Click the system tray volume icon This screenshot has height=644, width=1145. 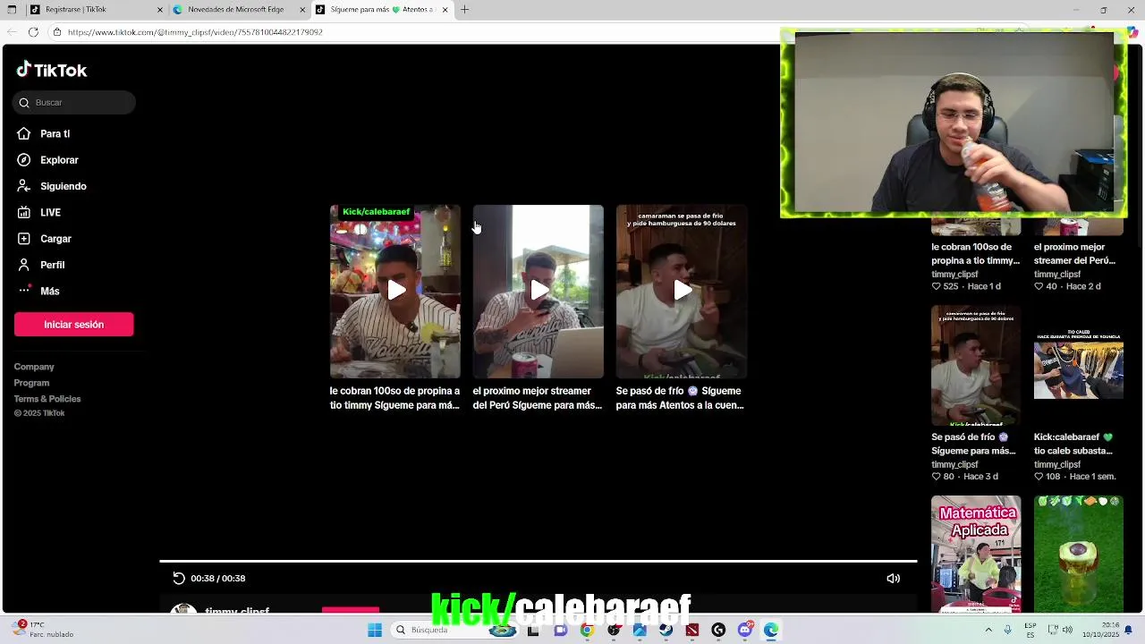[x=1067, y=630]
